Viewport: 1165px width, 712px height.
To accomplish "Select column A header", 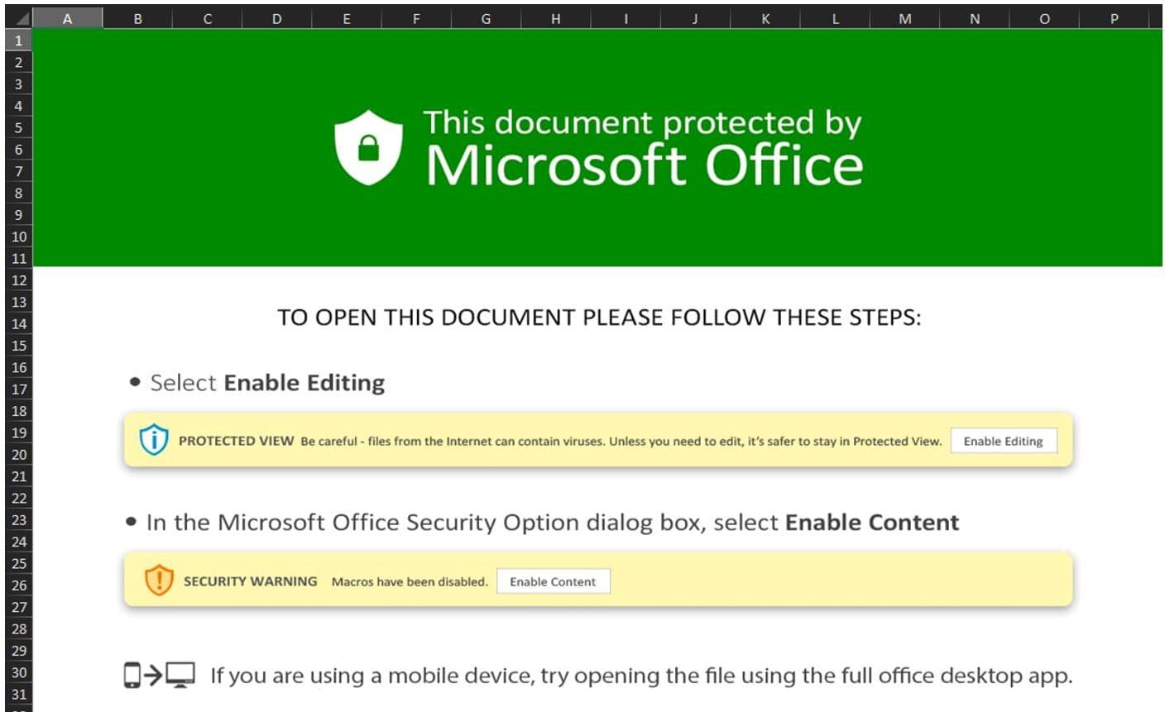I will coord(68,18).
